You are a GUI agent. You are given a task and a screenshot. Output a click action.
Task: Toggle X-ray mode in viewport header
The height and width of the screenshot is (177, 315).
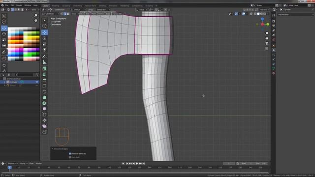point(251,14)
